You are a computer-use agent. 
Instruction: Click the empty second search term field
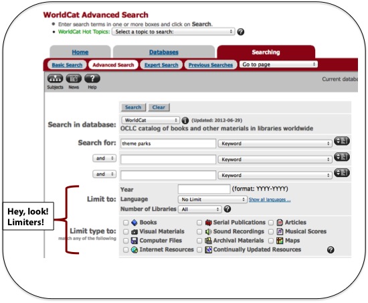point(168,160)
